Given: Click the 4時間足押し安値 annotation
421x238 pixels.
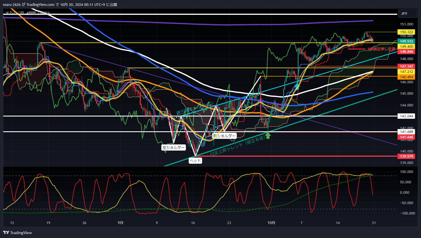Looking at the screenshot, I should pos(381,49).
